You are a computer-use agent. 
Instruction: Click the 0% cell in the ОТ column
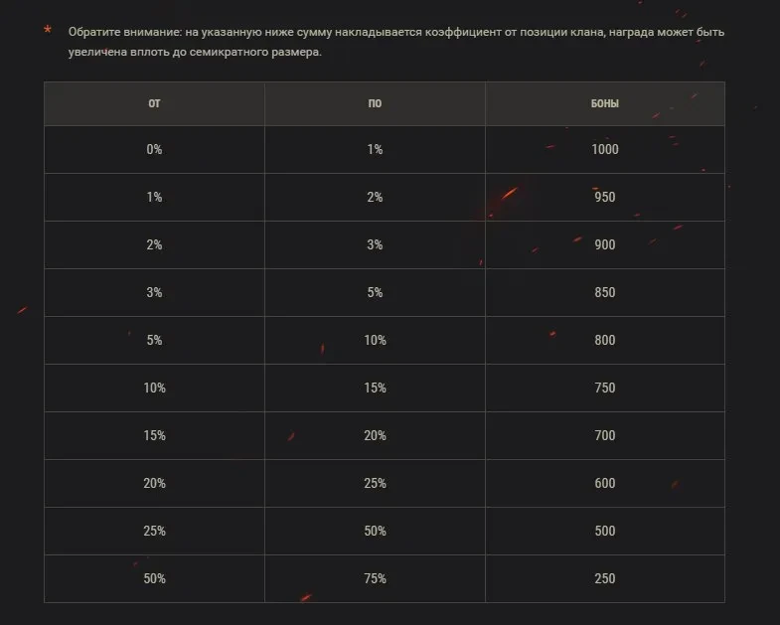tap(154, 149)
